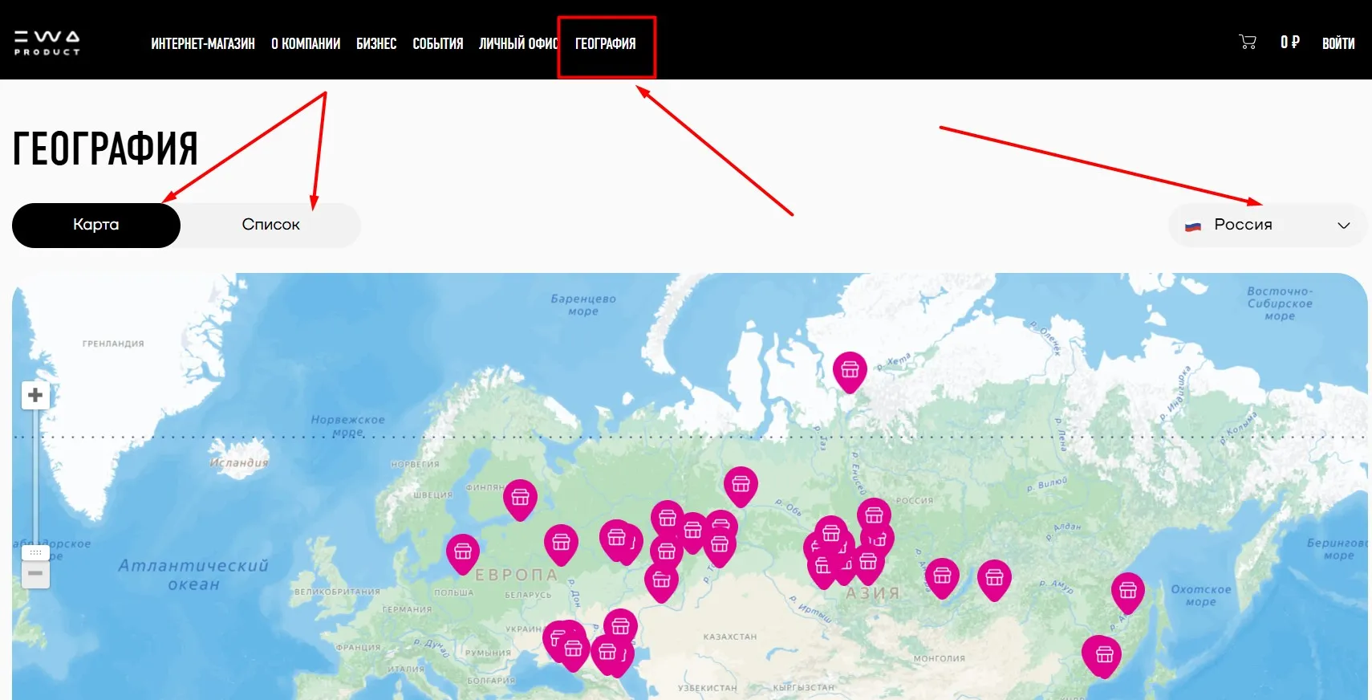Zoom in the map with plus button
The width and height of the screenshot is (1372, 700).
click(35, 395)
